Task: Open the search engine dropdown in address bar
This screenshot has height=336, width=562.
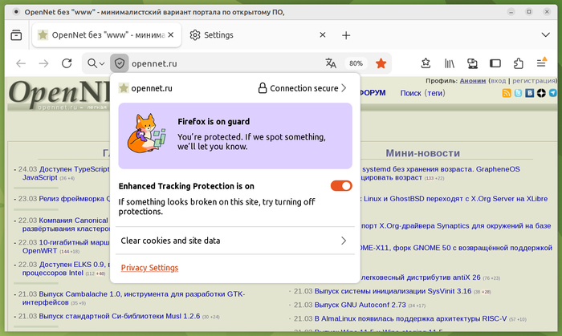Action: (x=96, y=63)
